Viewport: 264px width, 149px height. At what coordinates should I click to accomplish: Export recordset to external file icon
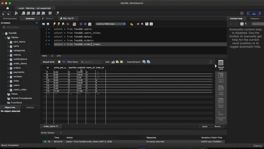pyautogui.click(x=144, y=62)
